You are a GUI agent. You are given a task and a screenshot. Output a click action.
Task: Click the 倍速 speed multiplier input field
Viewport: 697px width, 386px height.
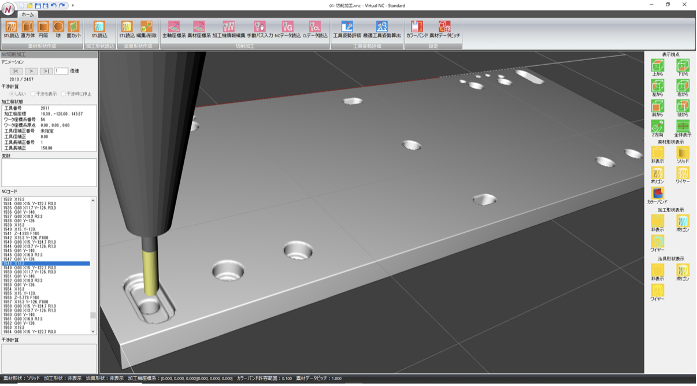click(x=61, y=71)
